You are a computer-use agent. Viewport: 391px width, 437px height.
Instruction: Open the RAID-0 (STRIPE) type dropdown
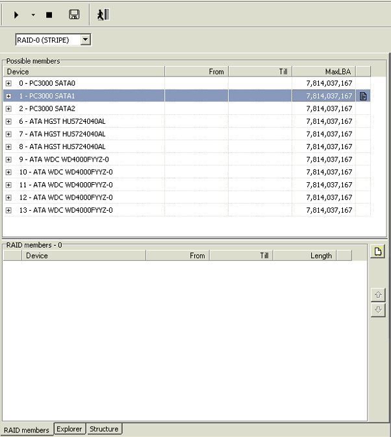pos(85,40)
